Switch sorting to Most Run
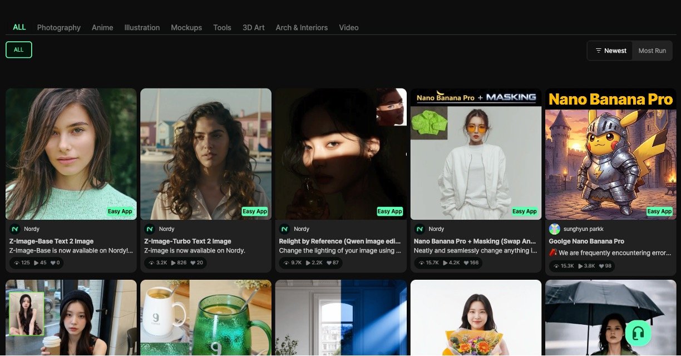The image size is (681, 356). pos(652,51)
